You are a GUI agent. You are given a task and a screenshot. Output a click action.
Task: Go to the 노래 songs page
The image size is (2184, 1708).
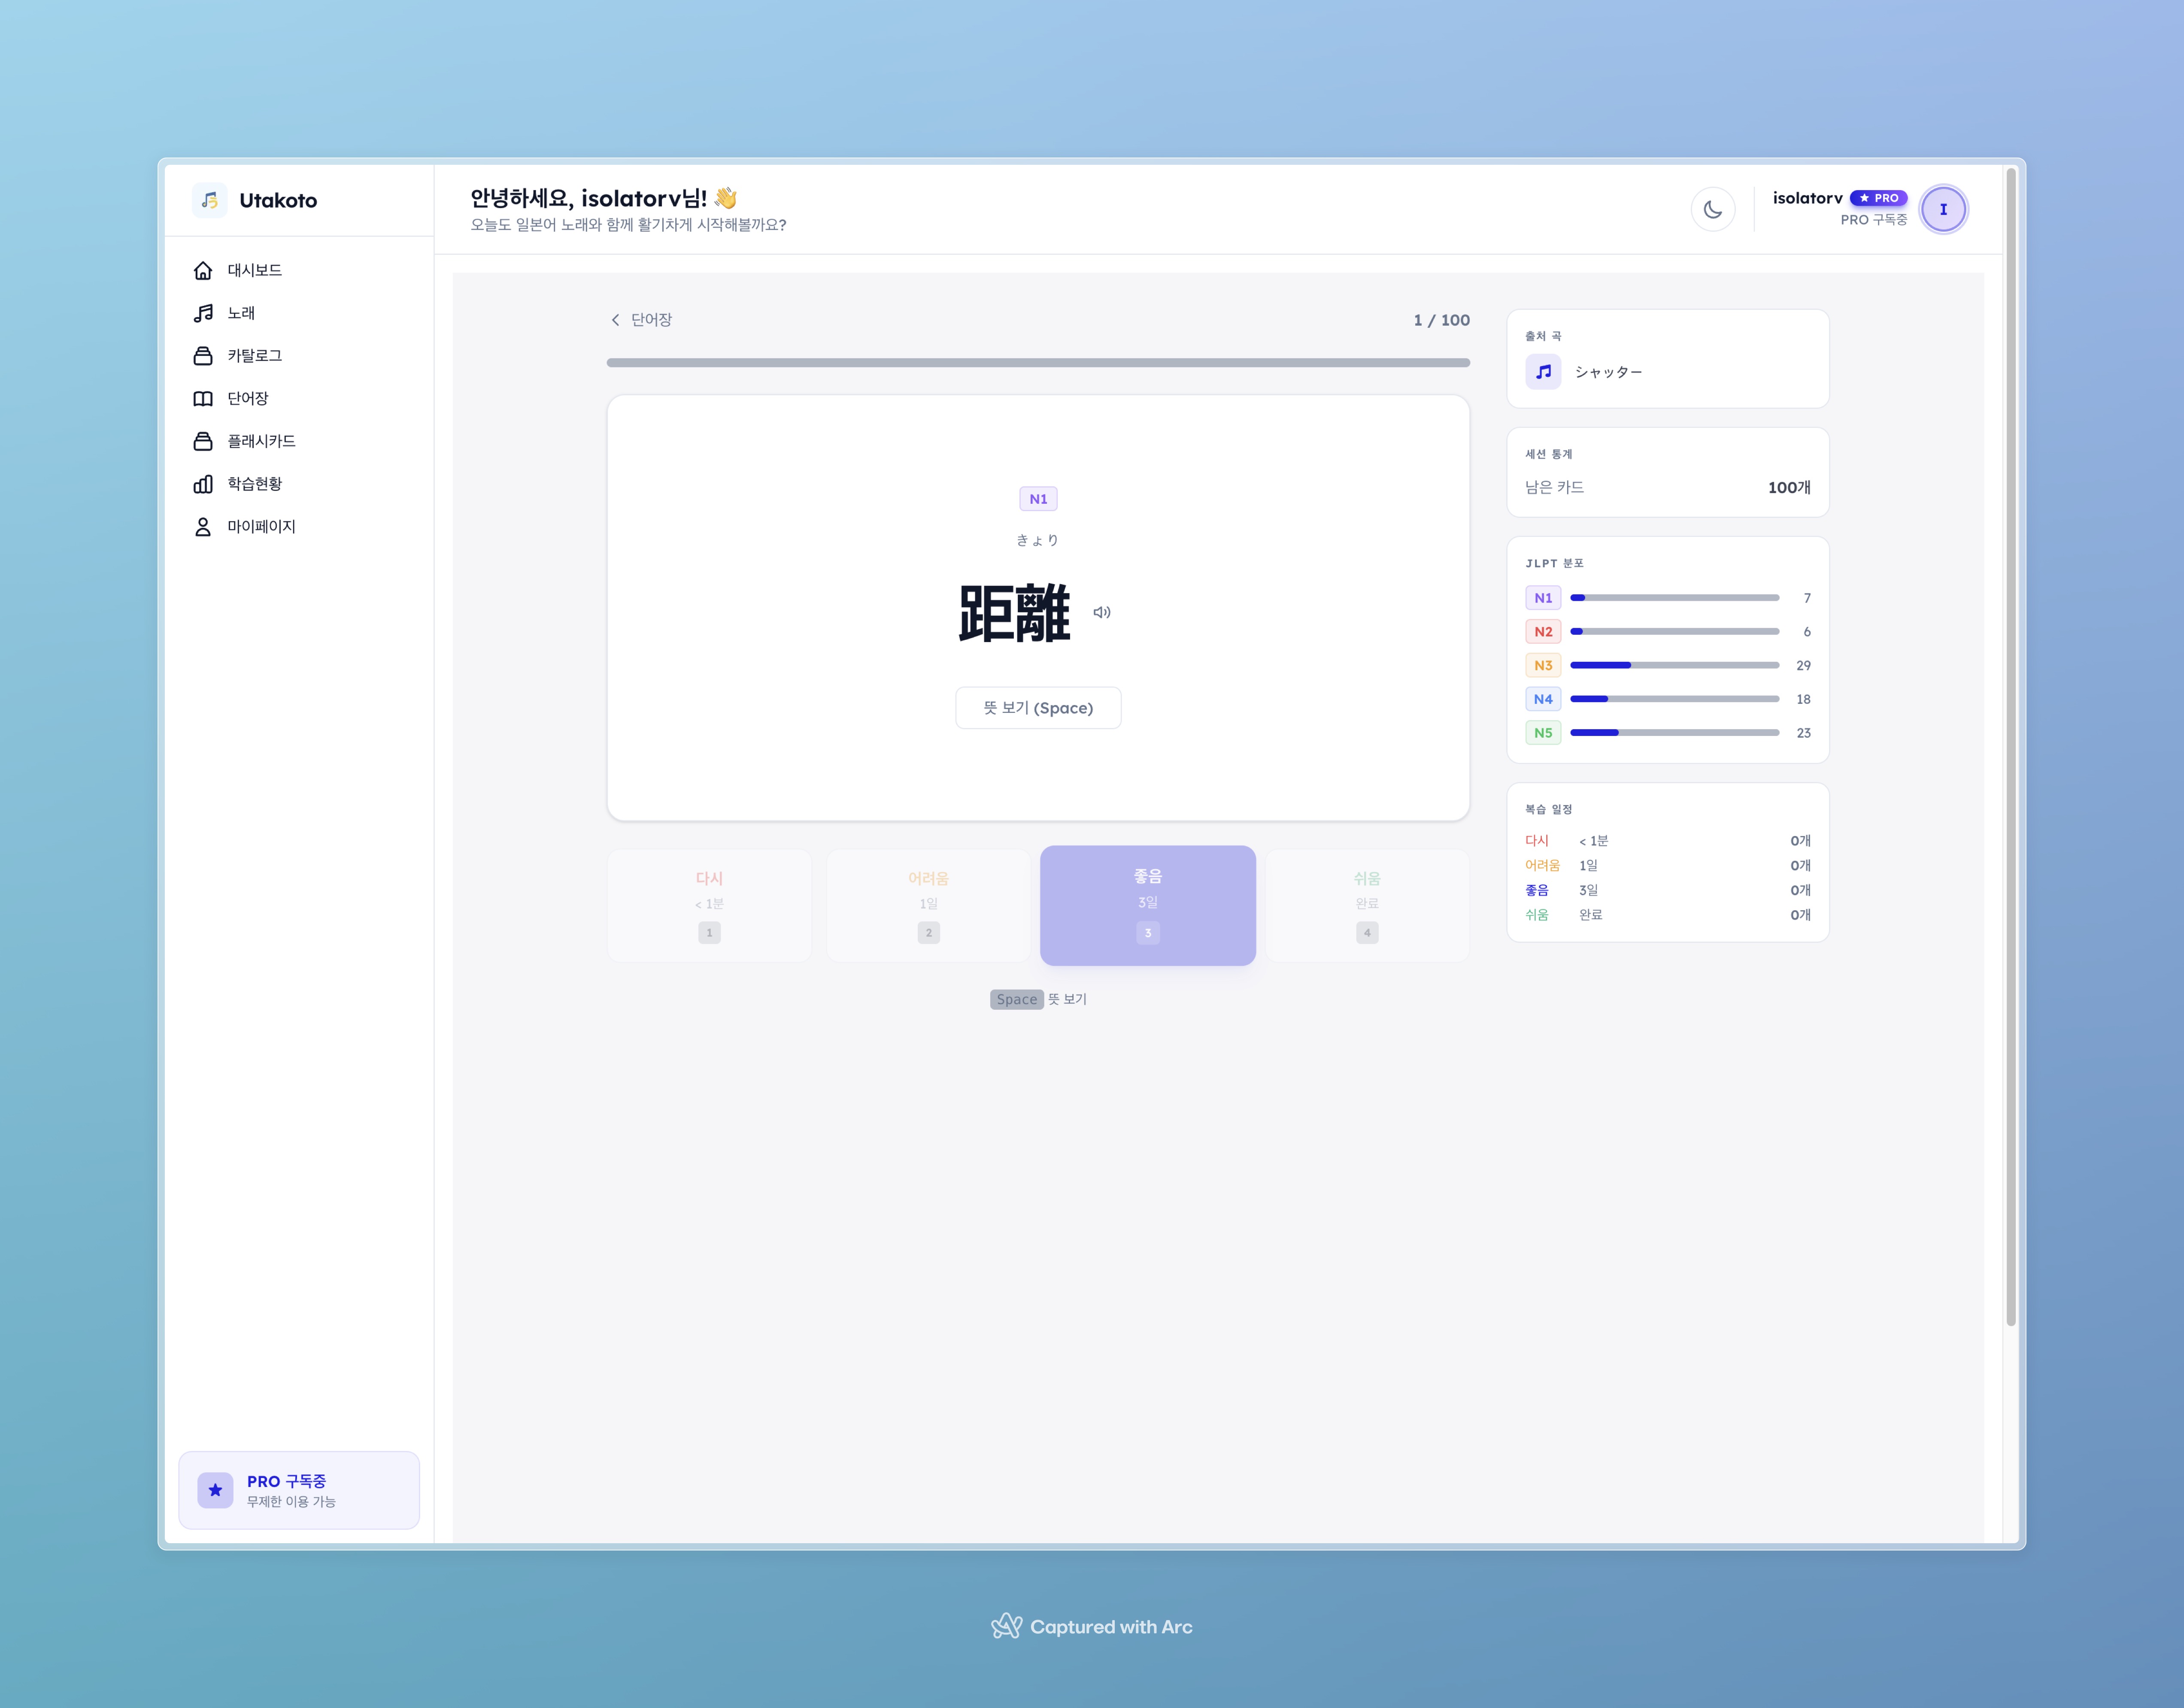coord(240,313)
